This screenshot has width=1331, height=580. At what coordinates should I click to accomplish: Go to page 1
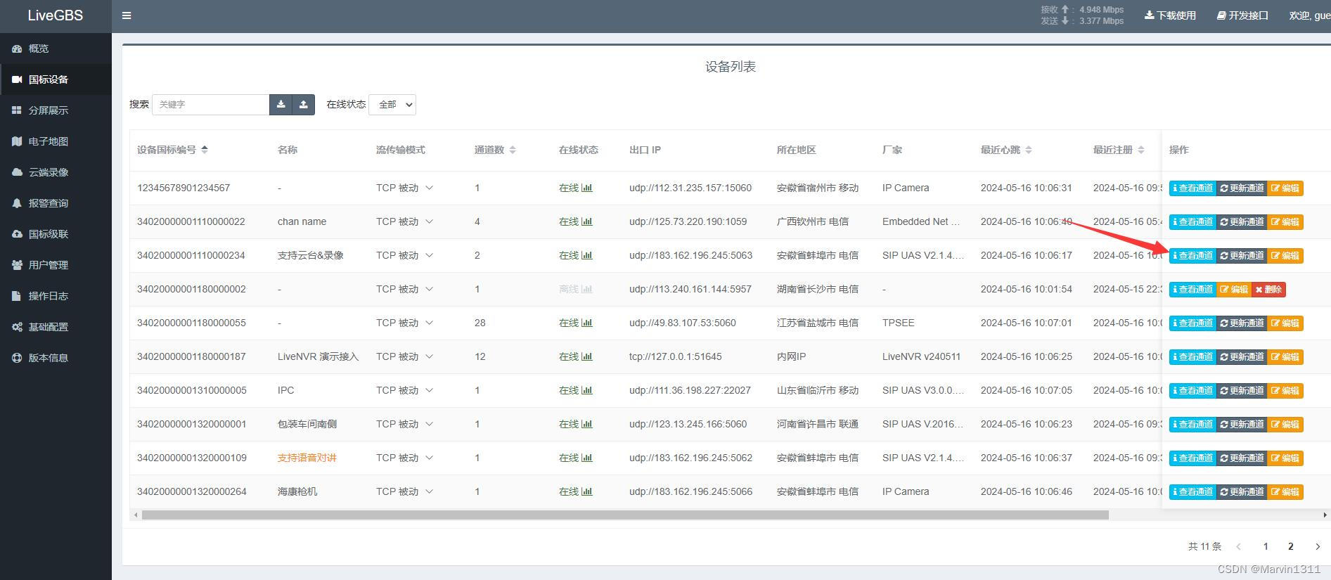coord(1266,546)
